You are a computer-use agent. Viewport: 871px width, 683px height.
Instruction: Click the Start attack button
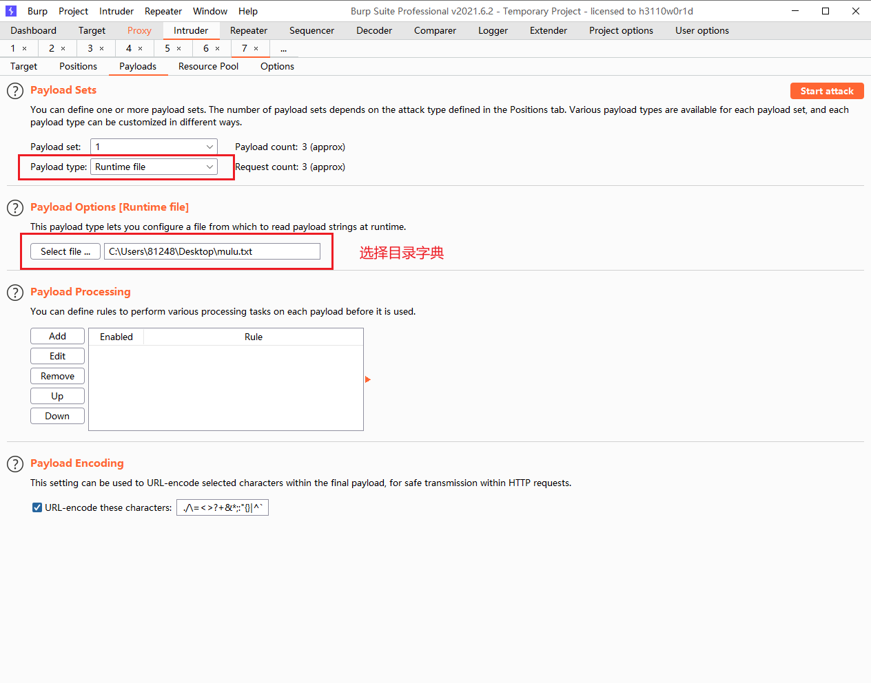[x=826, y=90]
